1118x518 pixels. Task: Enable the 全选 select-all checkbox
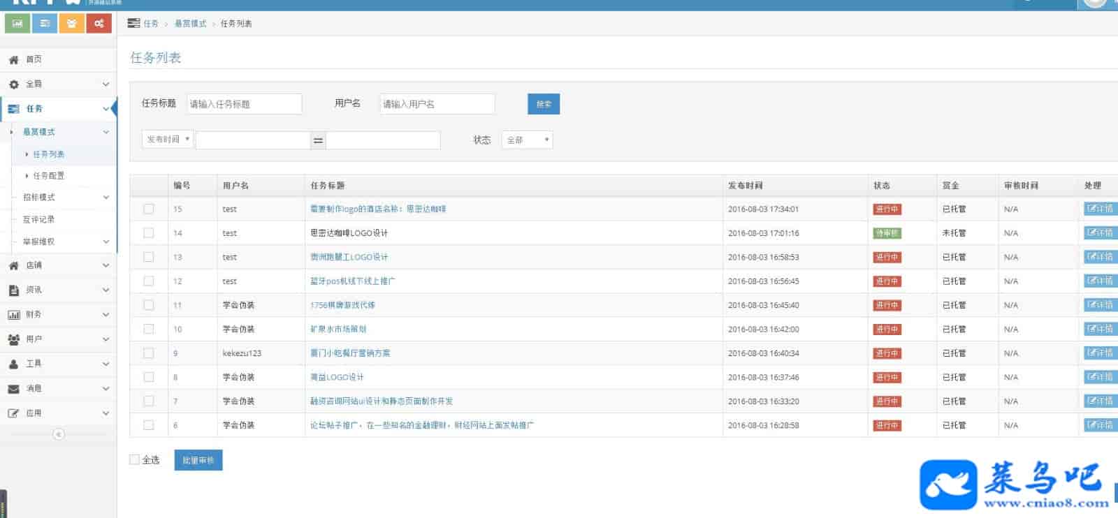point(135,460)
